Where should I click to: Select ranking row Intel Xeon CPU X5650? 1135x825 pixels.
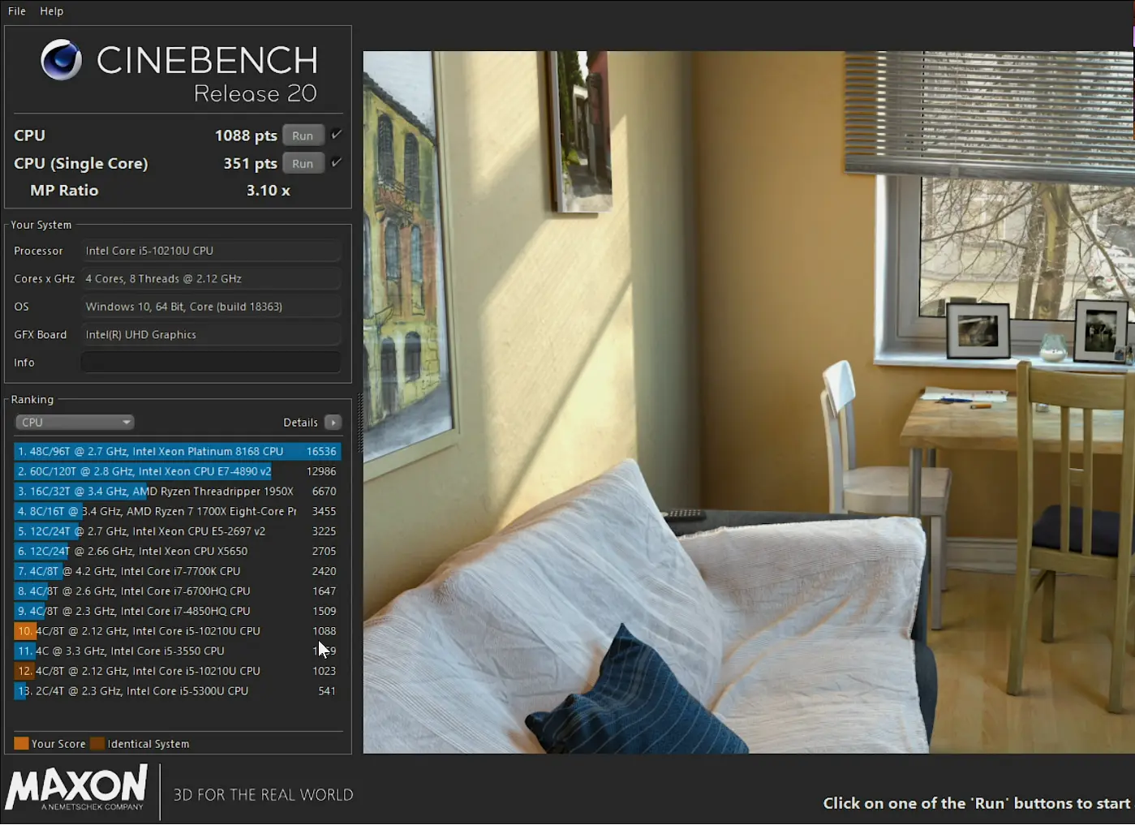(x=177, y=551)
